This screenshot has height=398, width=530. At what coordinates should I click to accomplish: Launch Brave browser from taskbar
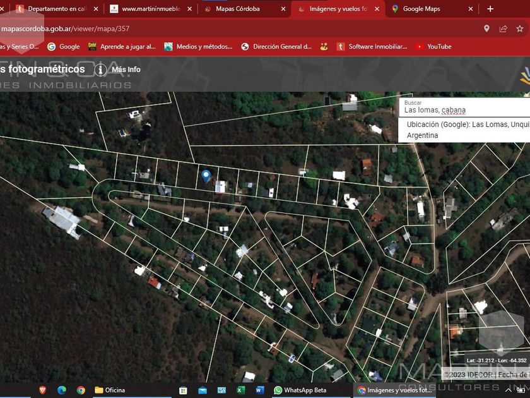click(42, 390)
